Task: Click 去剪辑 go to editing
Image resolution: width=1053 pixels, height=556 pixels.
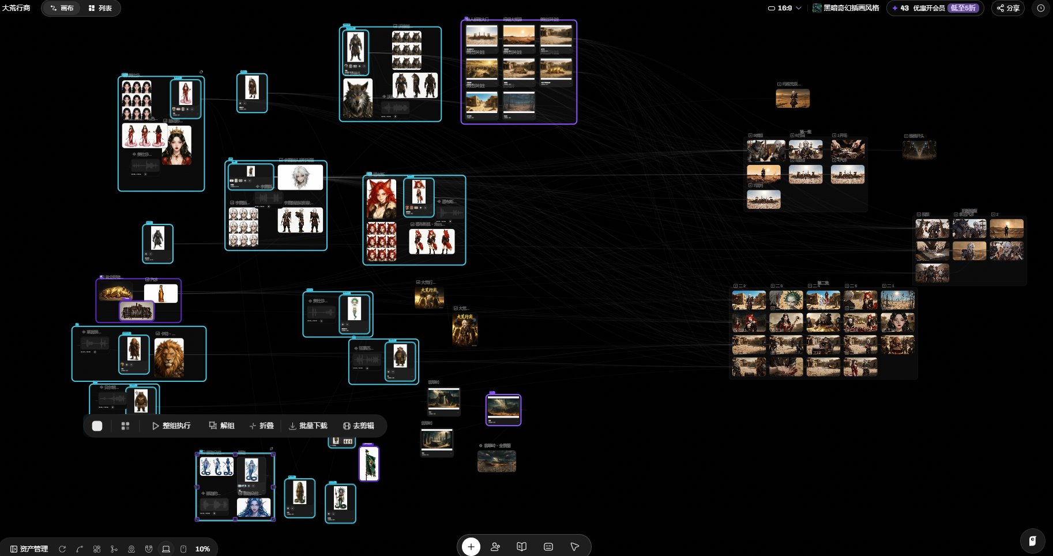Action: [x=359, y=426]
